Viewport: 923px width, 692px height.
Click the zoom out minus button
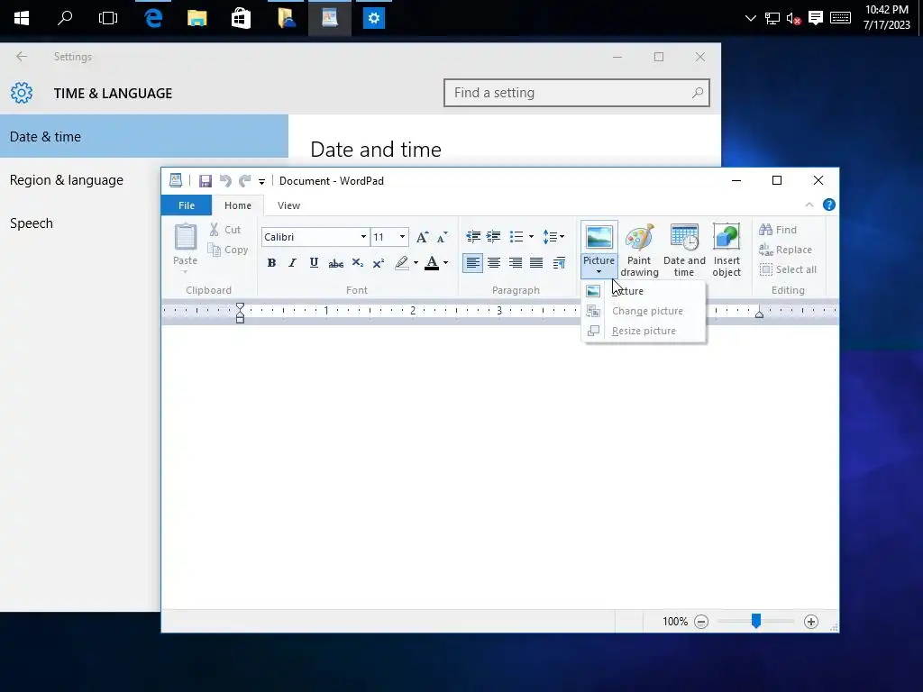(x=701, y=622)
